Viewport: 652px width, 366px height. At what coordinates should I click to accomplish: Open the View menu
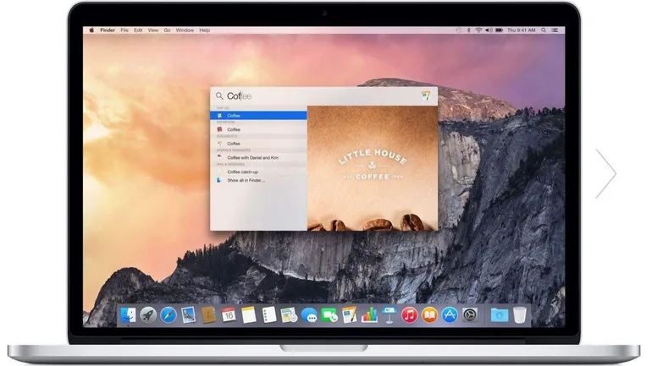point(153,30)
